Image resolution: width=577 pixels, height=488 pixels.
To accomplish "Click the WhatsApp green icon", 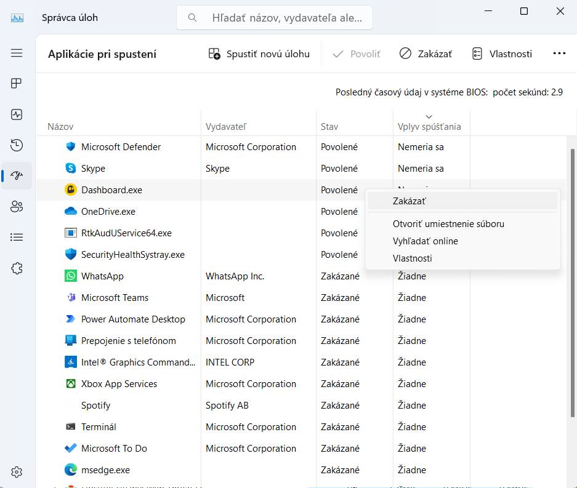I will coord(71,276).
